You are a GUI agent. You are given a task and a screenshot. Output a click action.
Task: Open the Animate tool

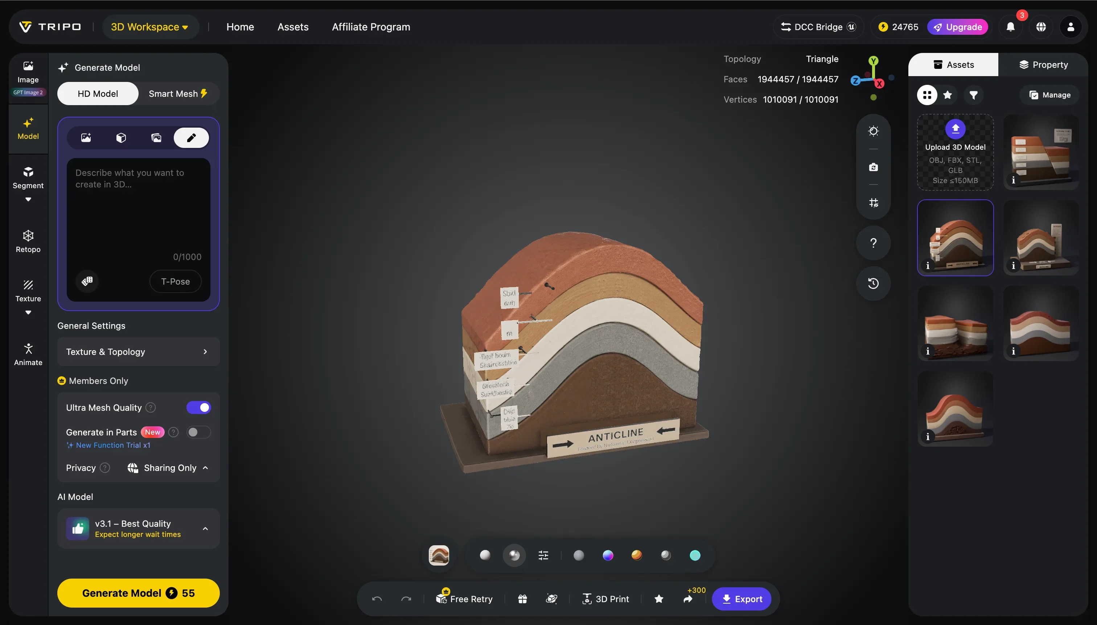(x=28, y=355)
